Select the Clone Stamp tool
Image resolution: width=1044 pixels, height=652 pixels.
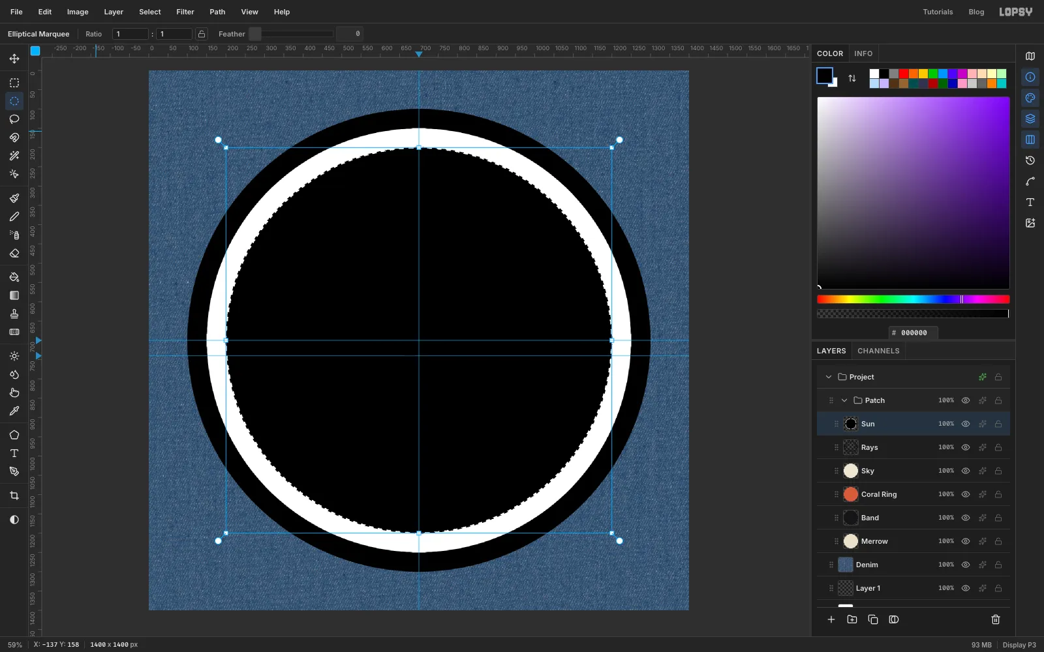pyautogui.click(x=14, y=314)
